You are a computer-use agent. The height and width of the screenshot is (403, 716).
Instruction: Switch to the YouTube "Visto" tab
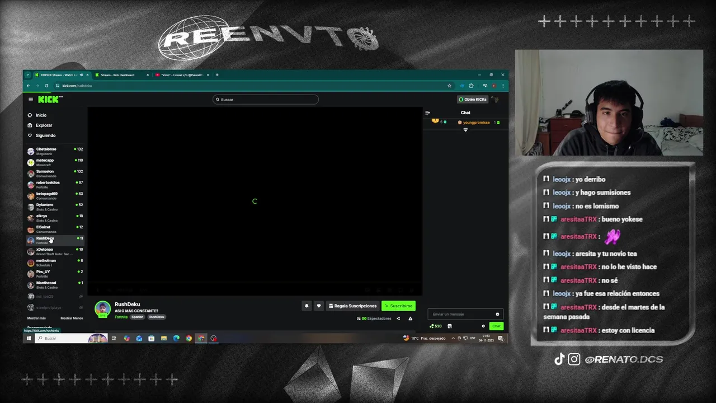182,75
